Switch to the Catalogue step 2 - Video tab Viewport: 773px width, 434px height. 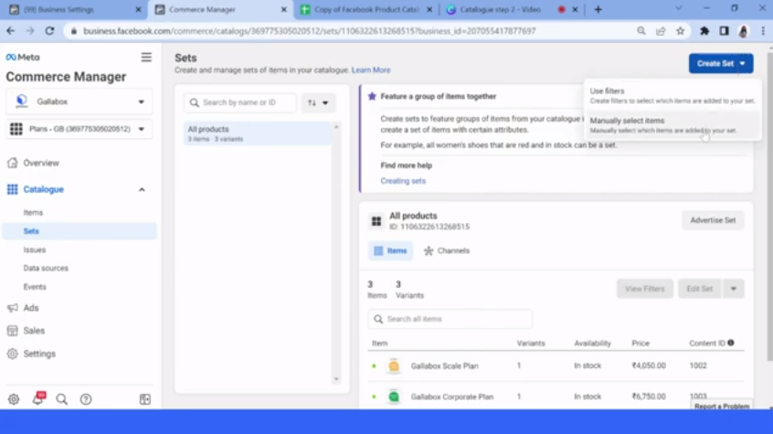[512, 9]
